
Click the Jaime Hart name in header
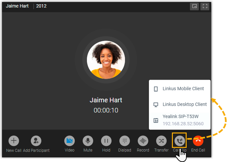pyautogui.click(x=17, y=6)
